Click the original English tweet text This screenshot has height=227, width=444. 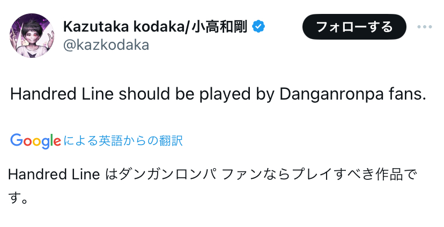[x=218, y=94]
